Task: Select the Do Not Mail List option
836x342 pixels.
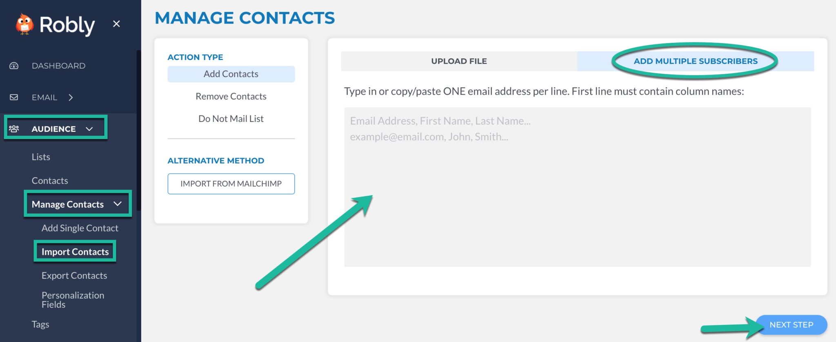Action: [x=231, y=119]
